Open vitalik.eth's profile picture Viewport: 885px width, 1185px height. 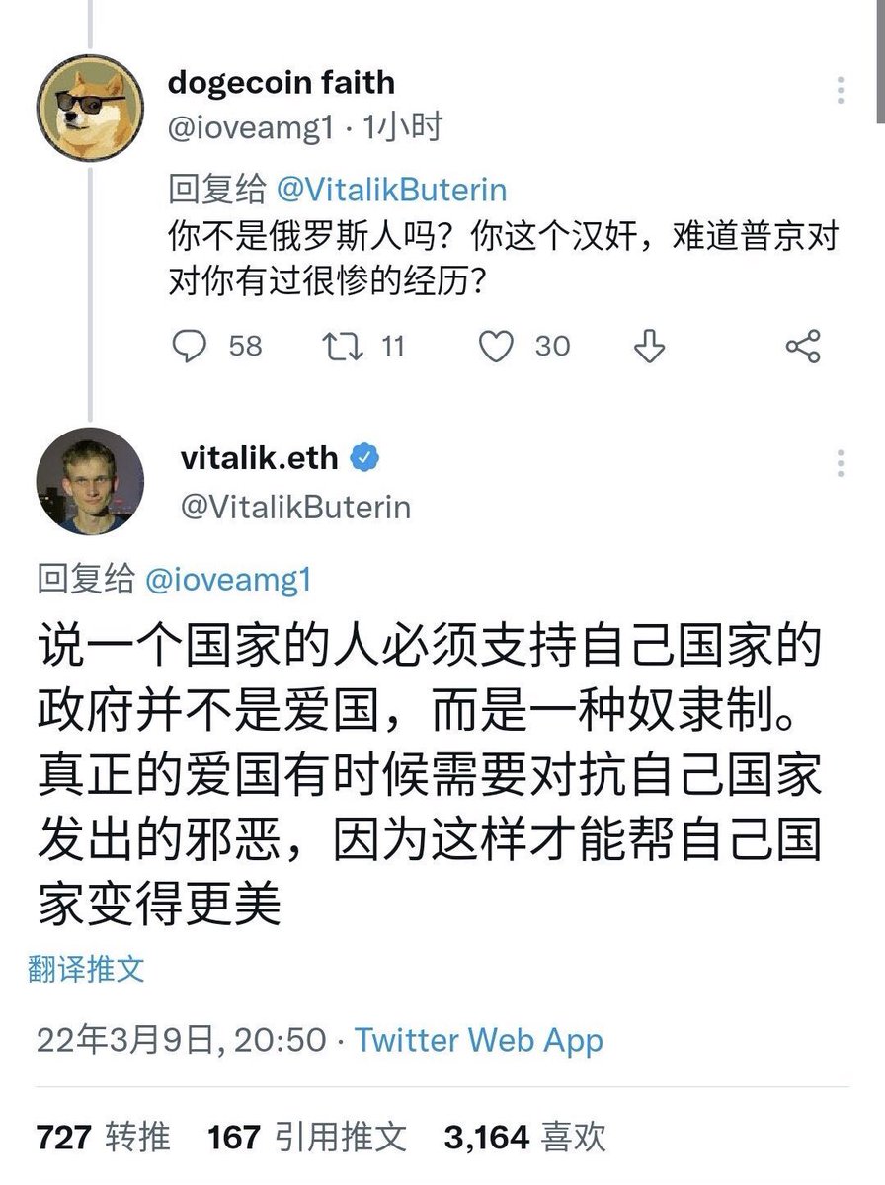pos(90,481)
